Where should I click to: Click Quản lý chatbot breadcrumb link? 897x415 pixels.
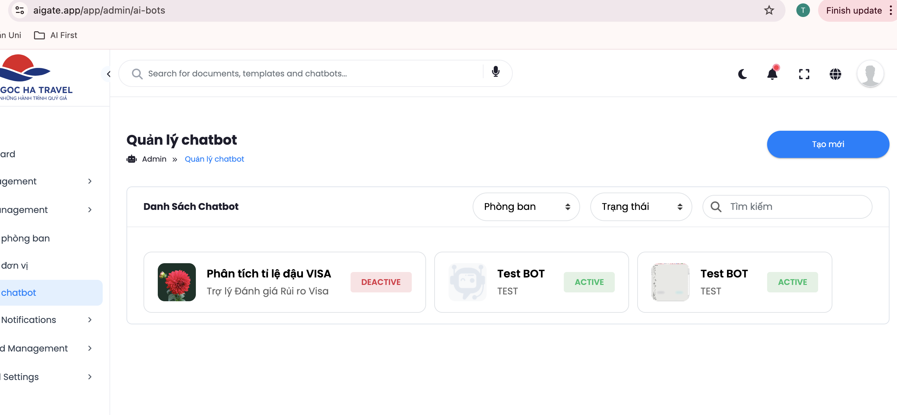(x=214, y=159)
